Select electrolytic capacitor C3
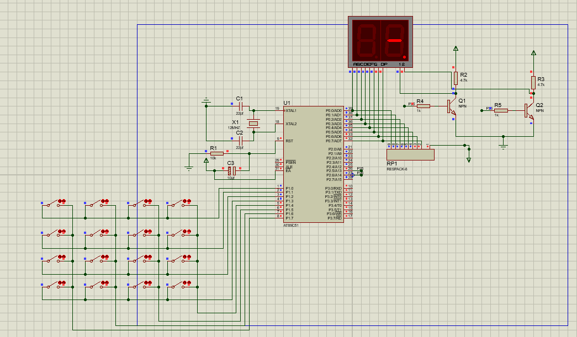The width and height of the screenshot is (577, 337). (232, 170)
